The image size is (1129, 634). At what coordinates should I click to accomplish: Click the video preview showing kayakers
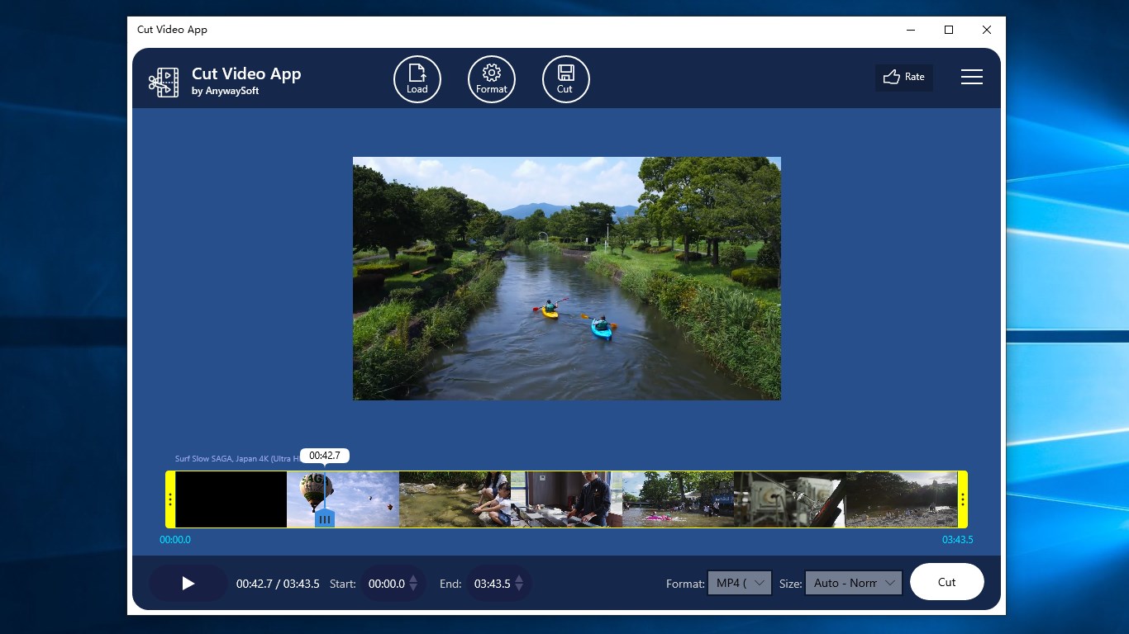pyautogui.click(x=566, y=279)
